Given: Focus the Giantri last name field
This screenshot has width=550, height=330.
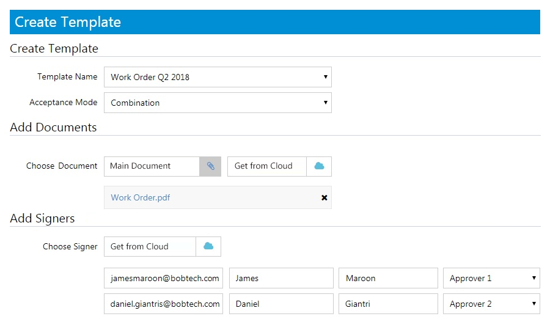Looking at the screenshot, I should pos(388,304).
